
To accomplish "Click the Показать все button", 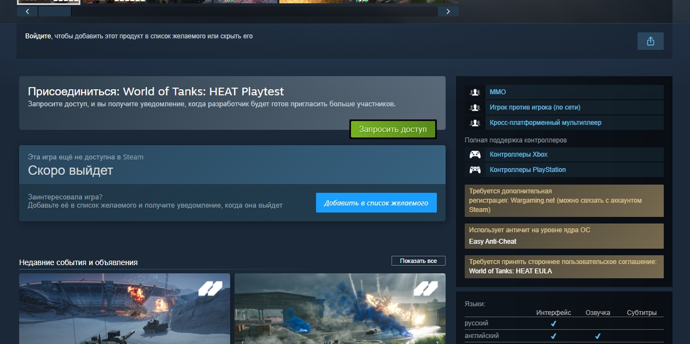I will point(419,261).
